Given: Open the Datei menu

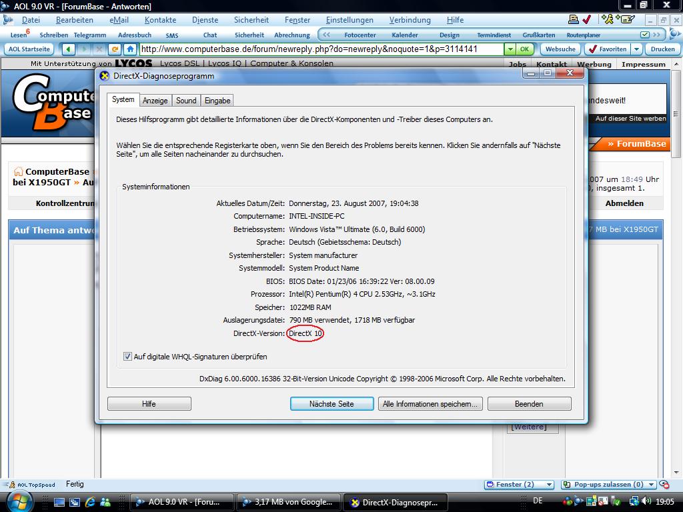Looking at the screenshot, I should point(31,20).
